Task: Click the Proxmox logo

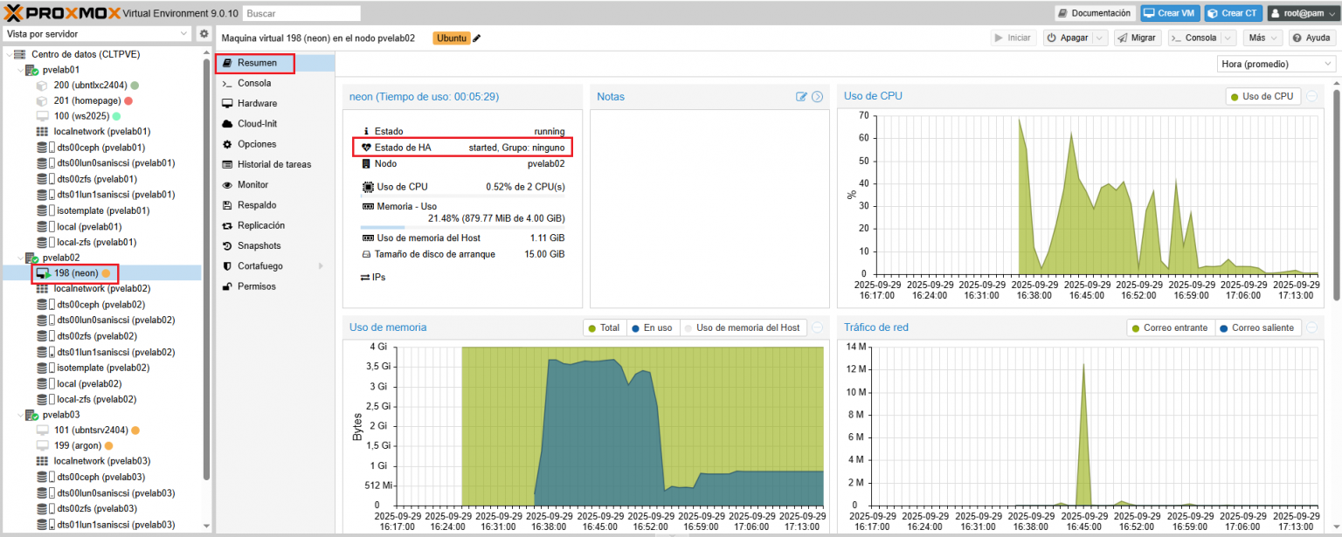Action: (x=62, y=13)
